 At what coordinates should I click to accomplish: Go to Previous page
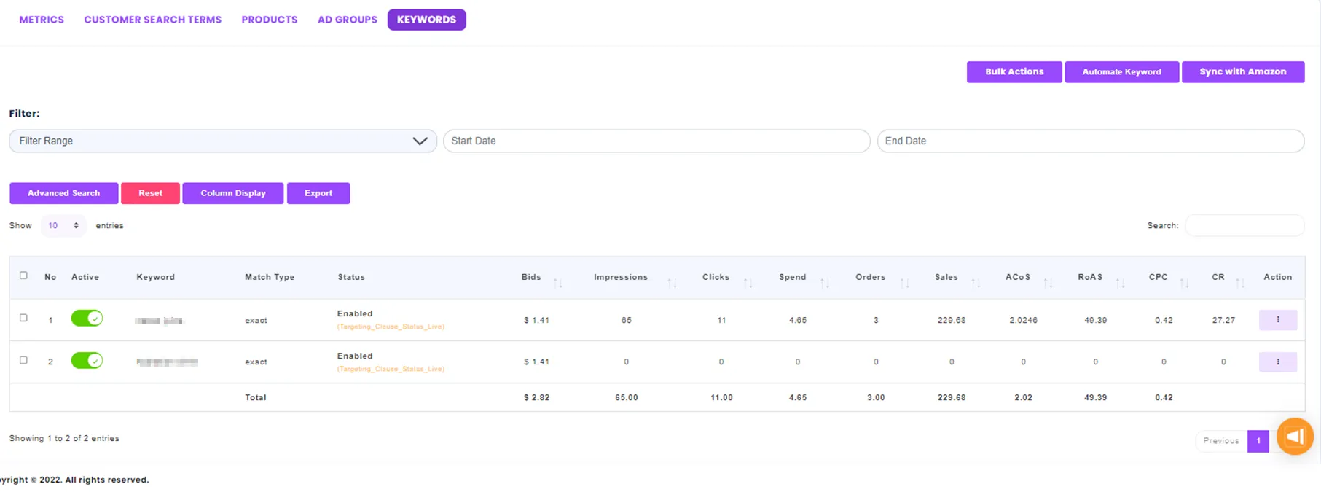1221,441
